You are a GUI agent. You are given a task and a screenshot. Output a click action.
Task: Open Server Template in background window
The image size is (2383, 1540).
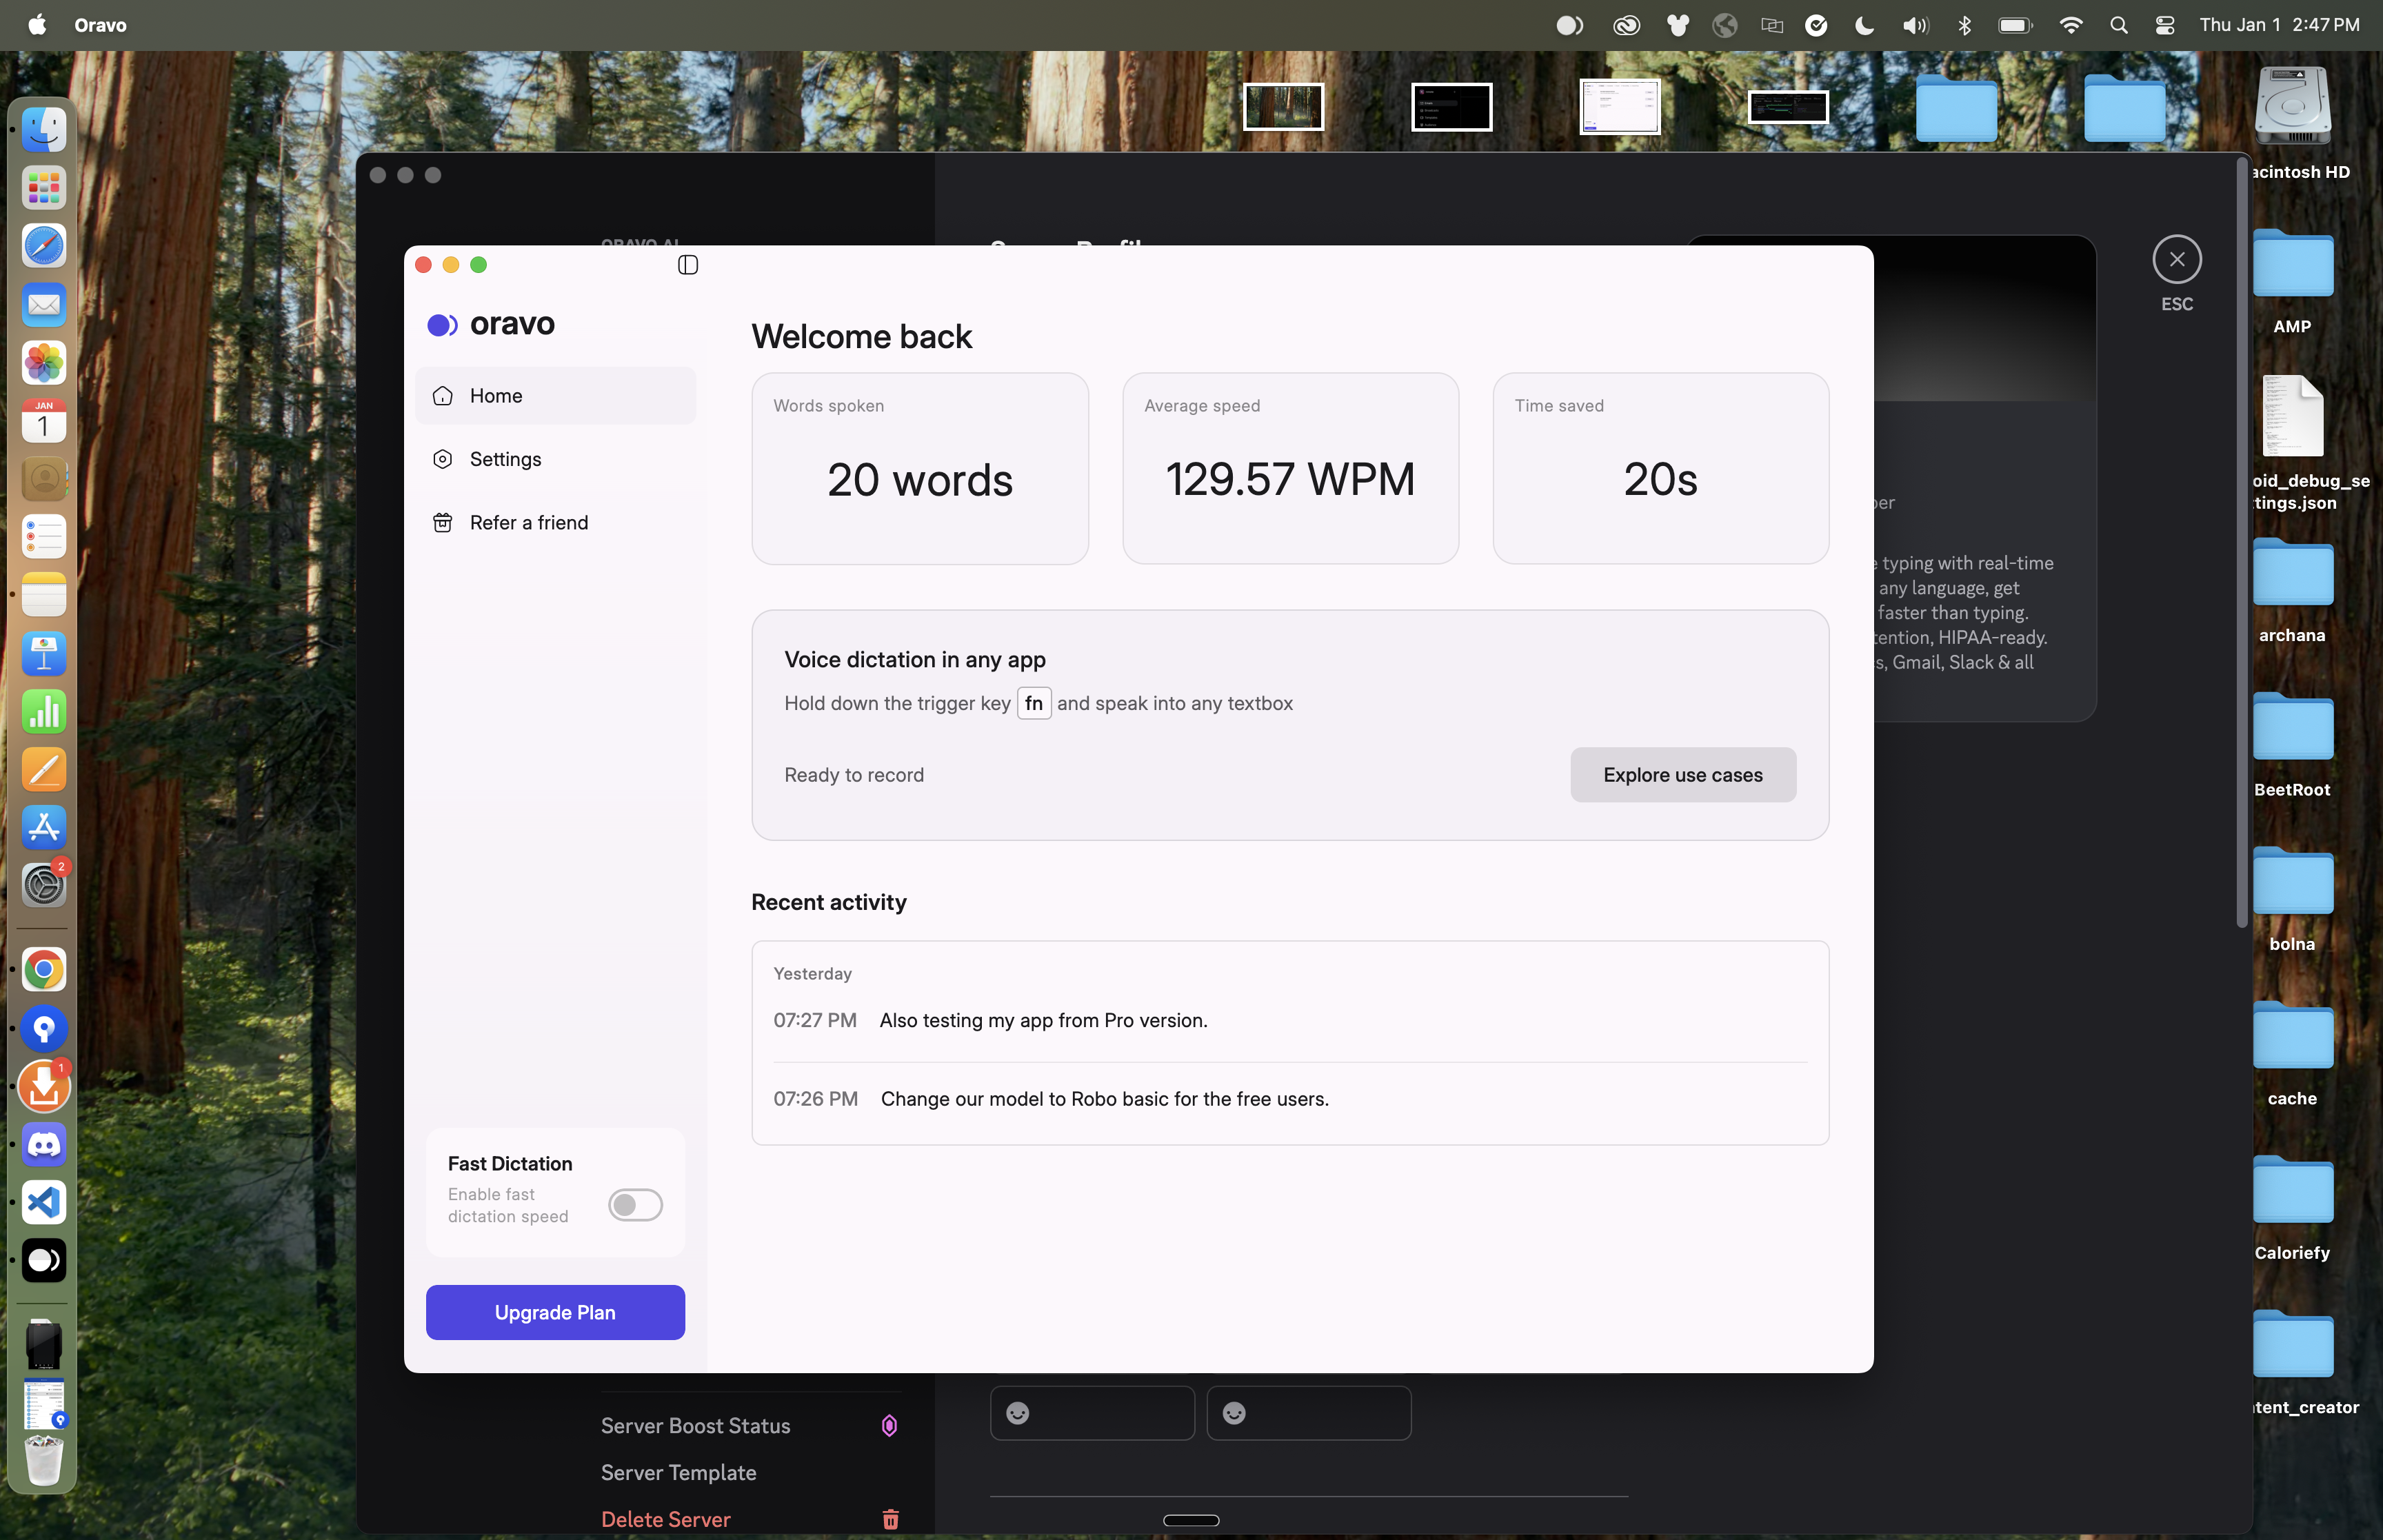[679, 1472]
